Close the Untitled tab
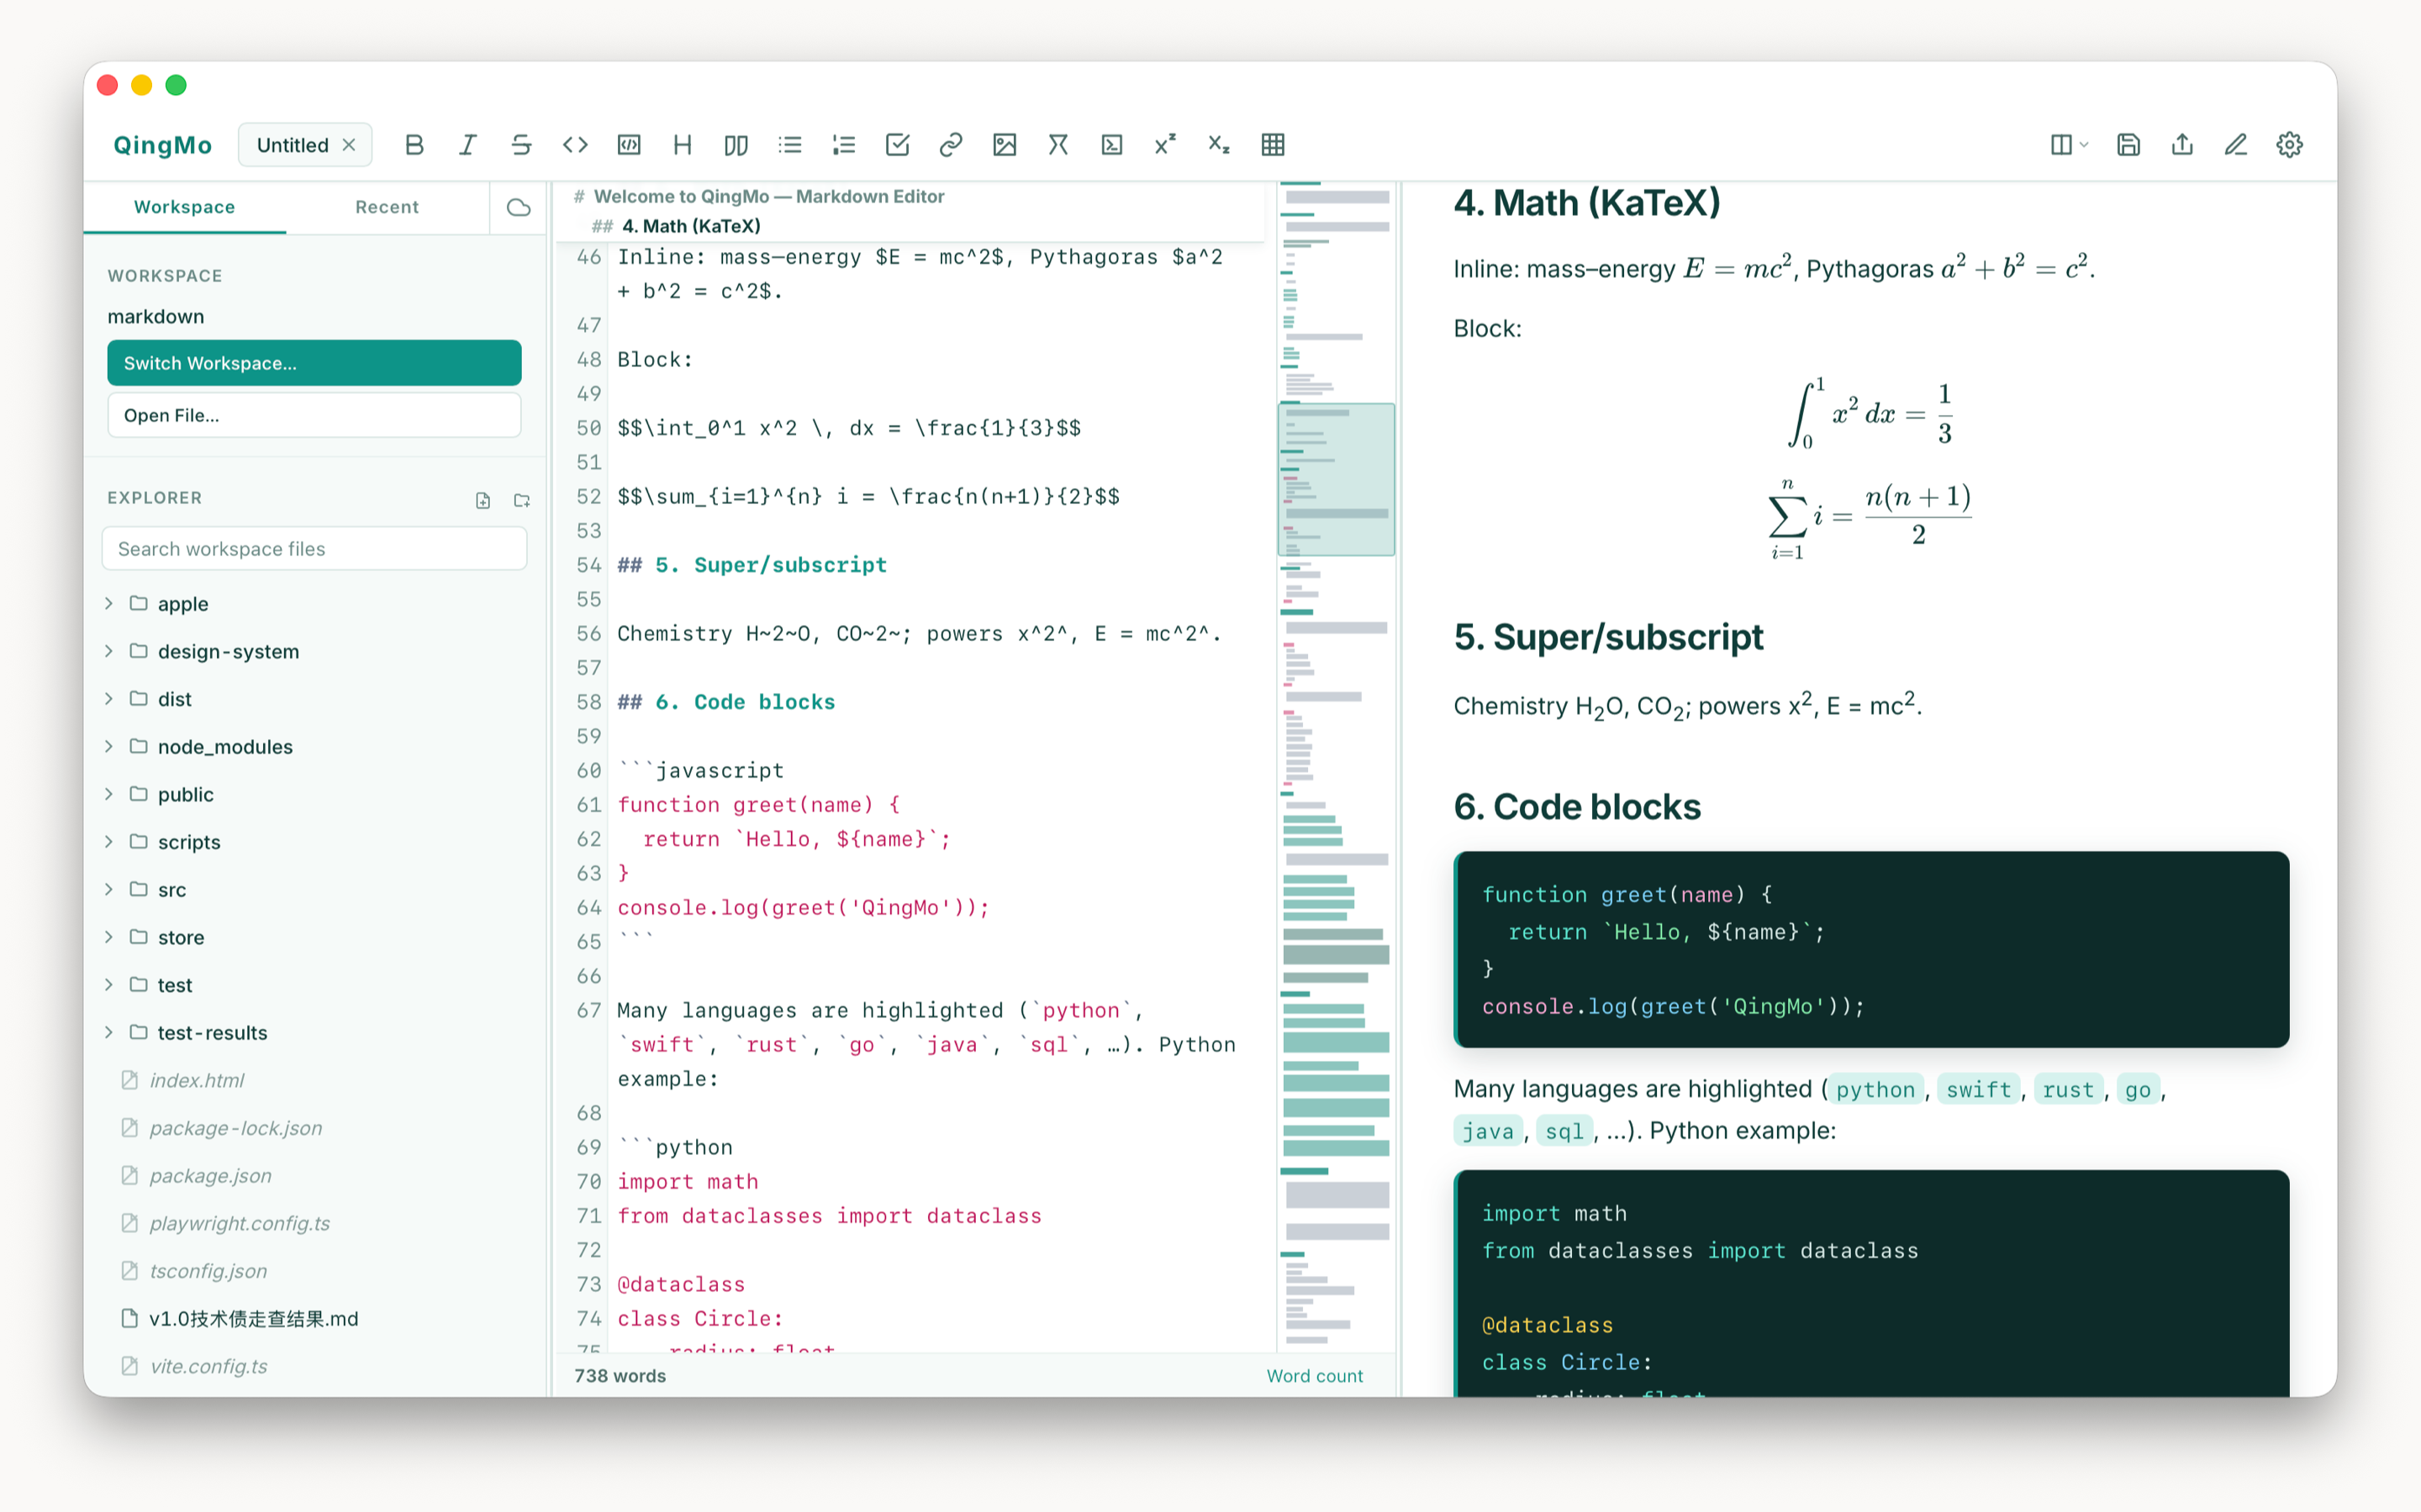 [x=349, y=145]
